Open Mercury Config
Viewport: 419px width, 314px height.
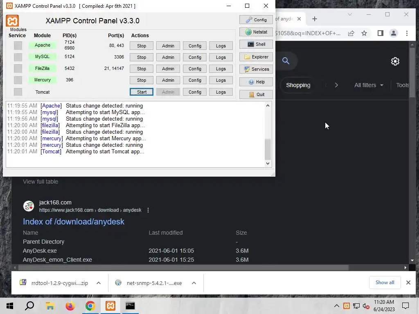tap(195, 80)
